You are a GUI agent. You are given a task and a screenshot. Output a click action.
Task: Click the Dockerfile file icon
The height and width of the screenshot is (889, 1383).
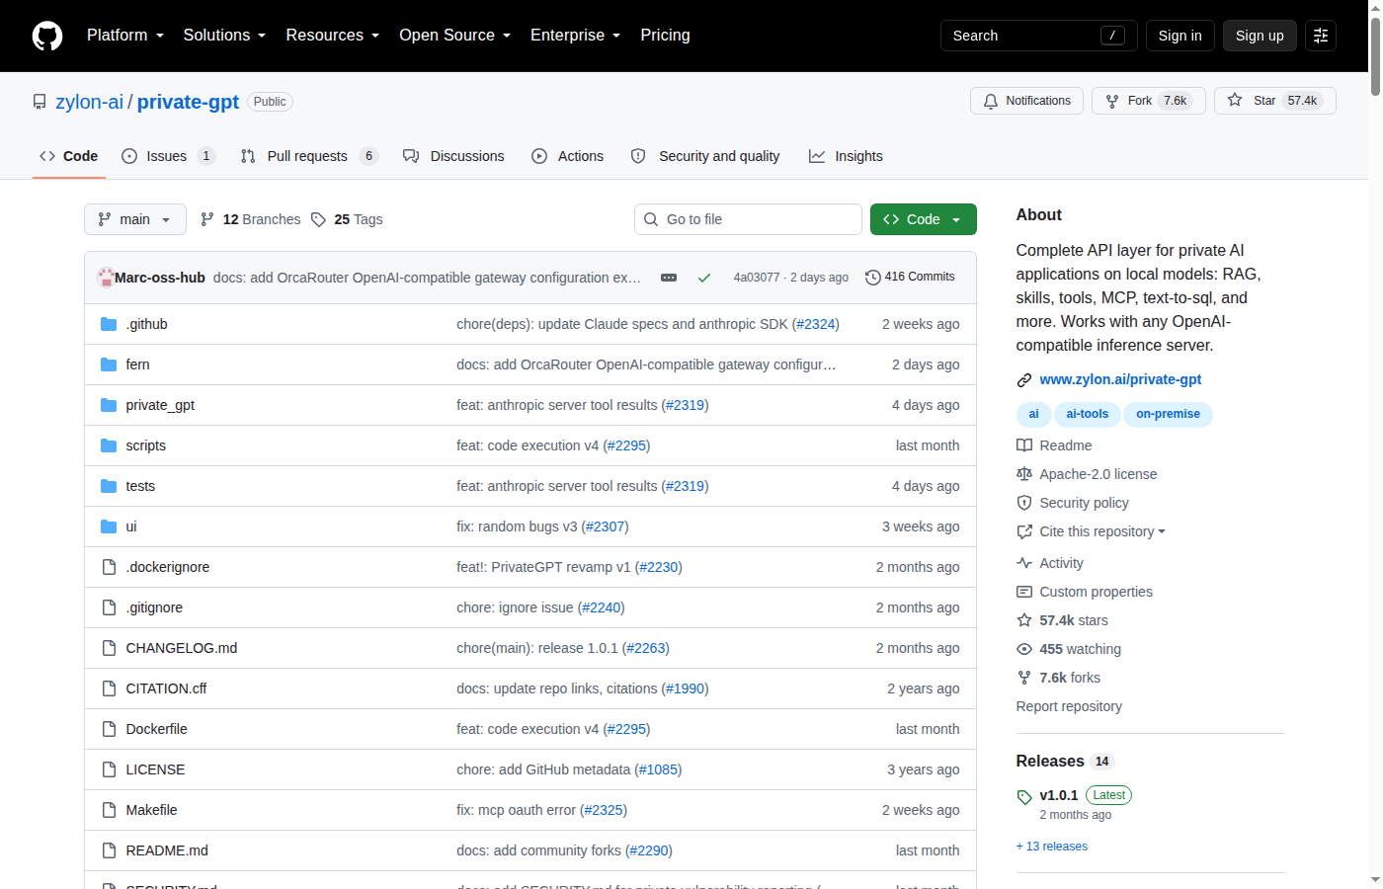pyautogui.click(x=109, y=729)
